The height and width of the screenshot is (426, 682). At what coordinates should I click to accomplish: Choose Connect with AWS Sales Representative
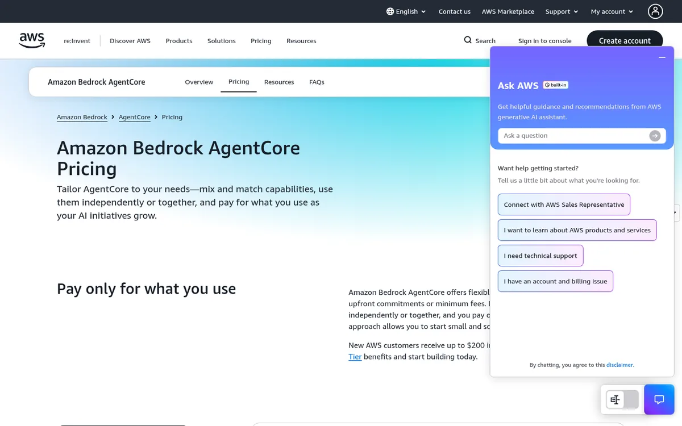564,204
